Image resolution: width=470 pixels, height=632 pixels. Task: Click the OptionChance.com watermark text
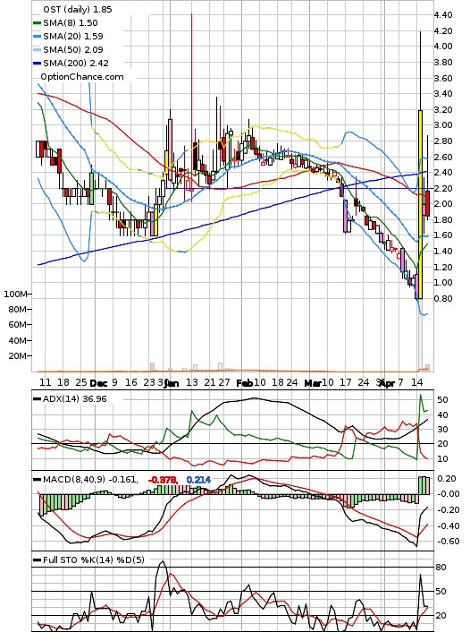(82, 77)
